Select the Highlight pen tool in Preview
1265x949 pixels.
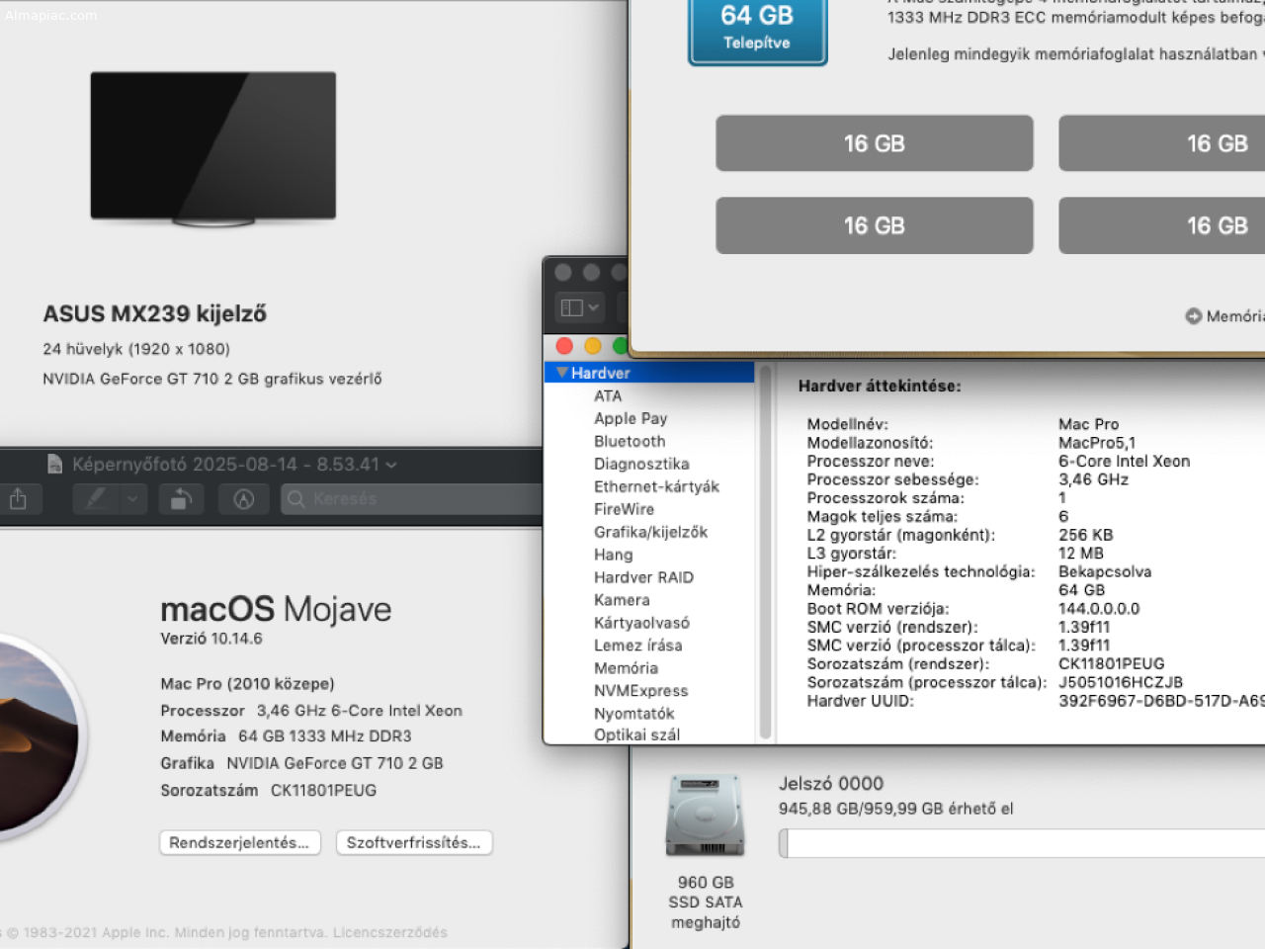pyautogui.click(x=96, y=499)
